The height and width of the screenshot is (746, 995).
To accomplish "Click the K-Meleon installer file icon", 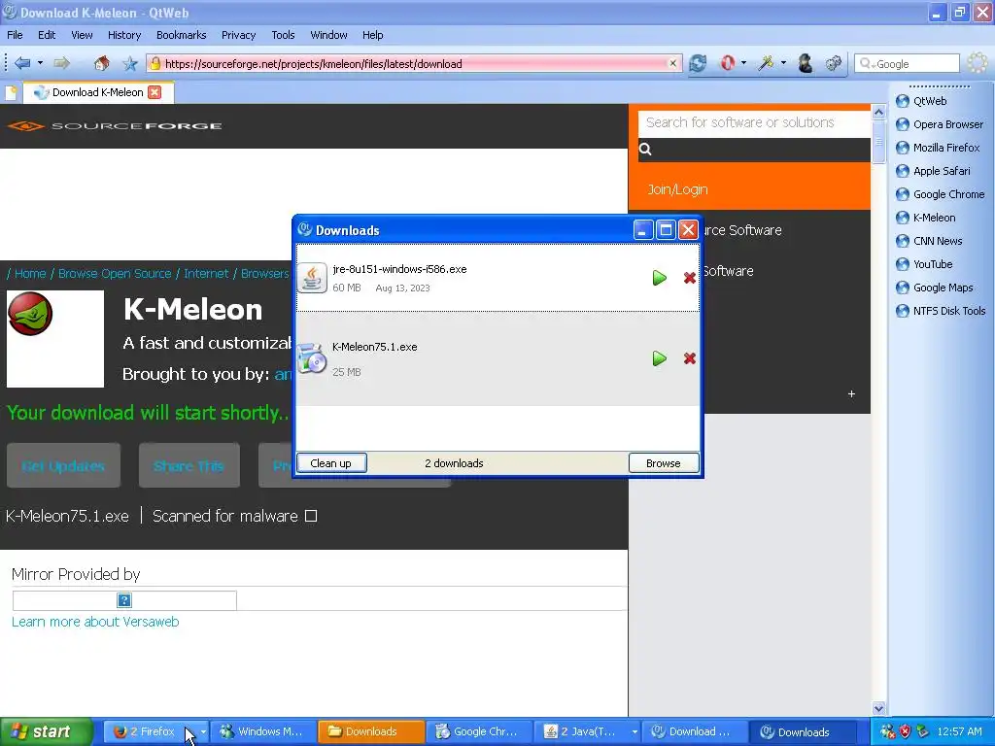I will click(x=312, y=358).
